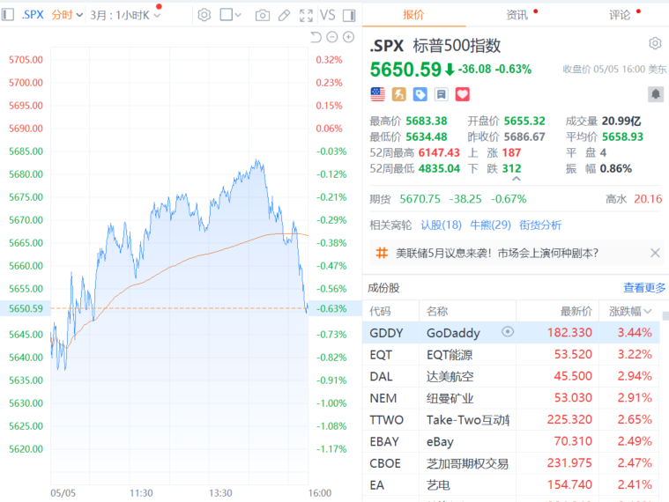The height and width of the screenshot is (502, 669).
Task: Click the price alert bell icon
Action: [655, 93]
